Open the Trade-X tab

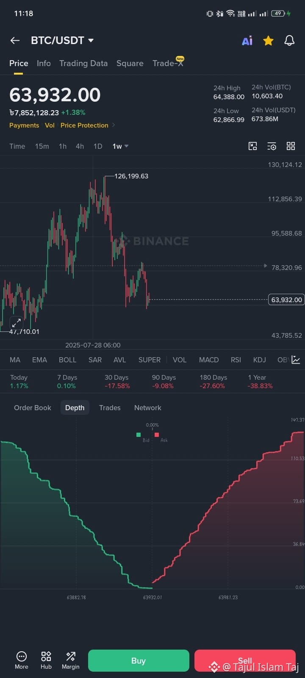pyautogui.click(x=168, y=63)
